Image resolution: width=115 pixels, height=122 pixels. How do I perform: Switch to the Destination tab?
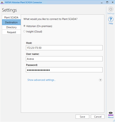point(11,22)
